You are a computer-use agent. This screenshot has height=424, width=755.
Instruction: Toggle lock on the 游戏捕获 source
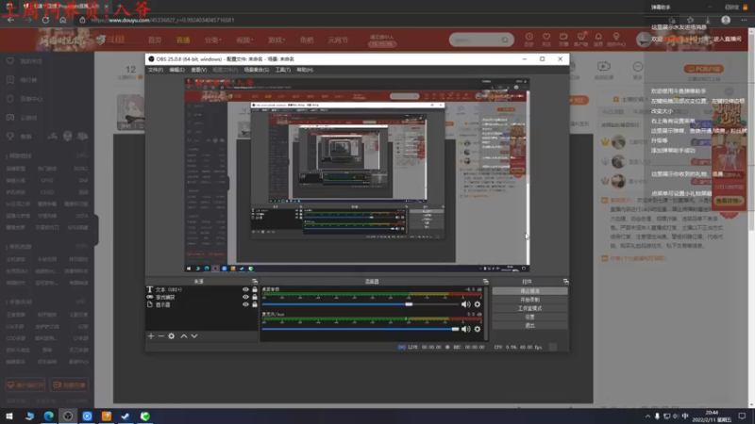click(255, 297)
